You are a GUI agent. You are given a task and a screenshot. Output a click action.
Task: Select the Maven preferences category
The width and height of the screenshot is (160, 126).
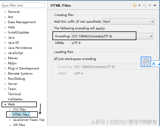click(13, 58)
